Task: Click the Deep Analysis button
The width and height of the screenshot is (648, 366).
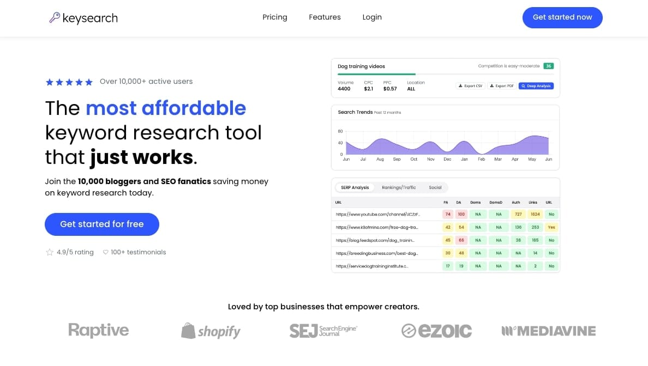Action: (536, 86)
